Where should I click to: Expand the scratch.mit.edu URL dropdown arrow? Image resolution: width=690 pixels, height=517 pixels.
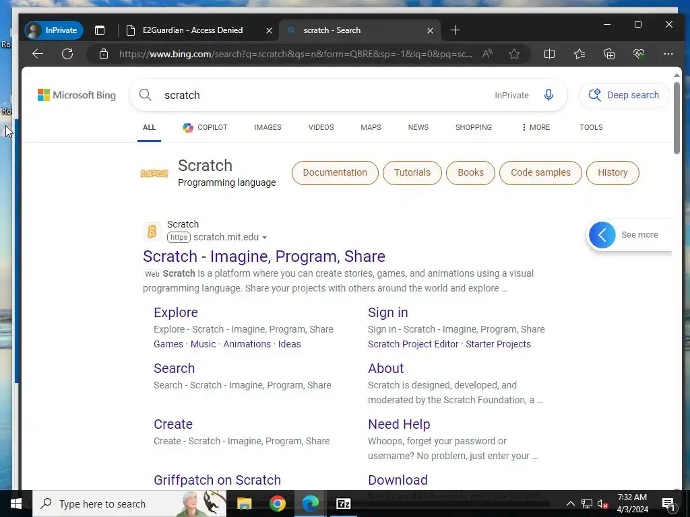pos(264,238)
